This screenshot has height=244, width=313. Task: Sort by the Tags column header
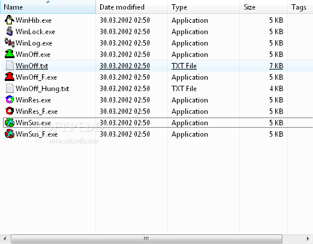(x=300, y=7)
